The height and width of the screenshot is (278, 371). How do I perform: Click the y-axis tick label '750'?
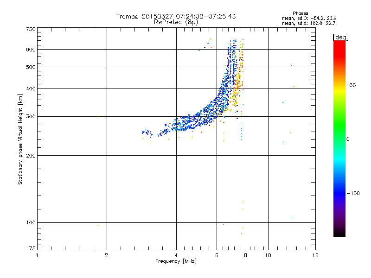pyautogui.click(x=31, y=29)
